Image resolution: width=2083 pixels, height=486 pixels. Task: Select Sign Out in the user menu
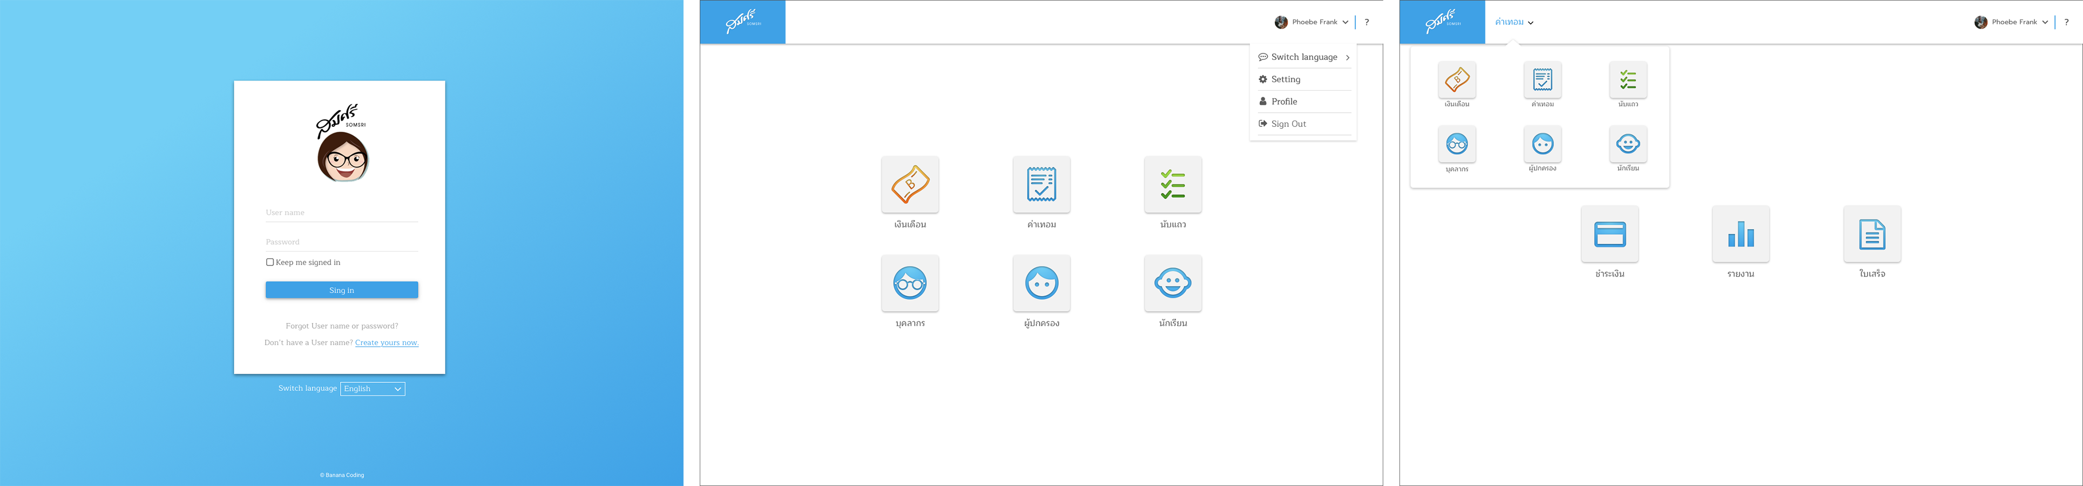pyautogui.click(x=1287, y=124)
